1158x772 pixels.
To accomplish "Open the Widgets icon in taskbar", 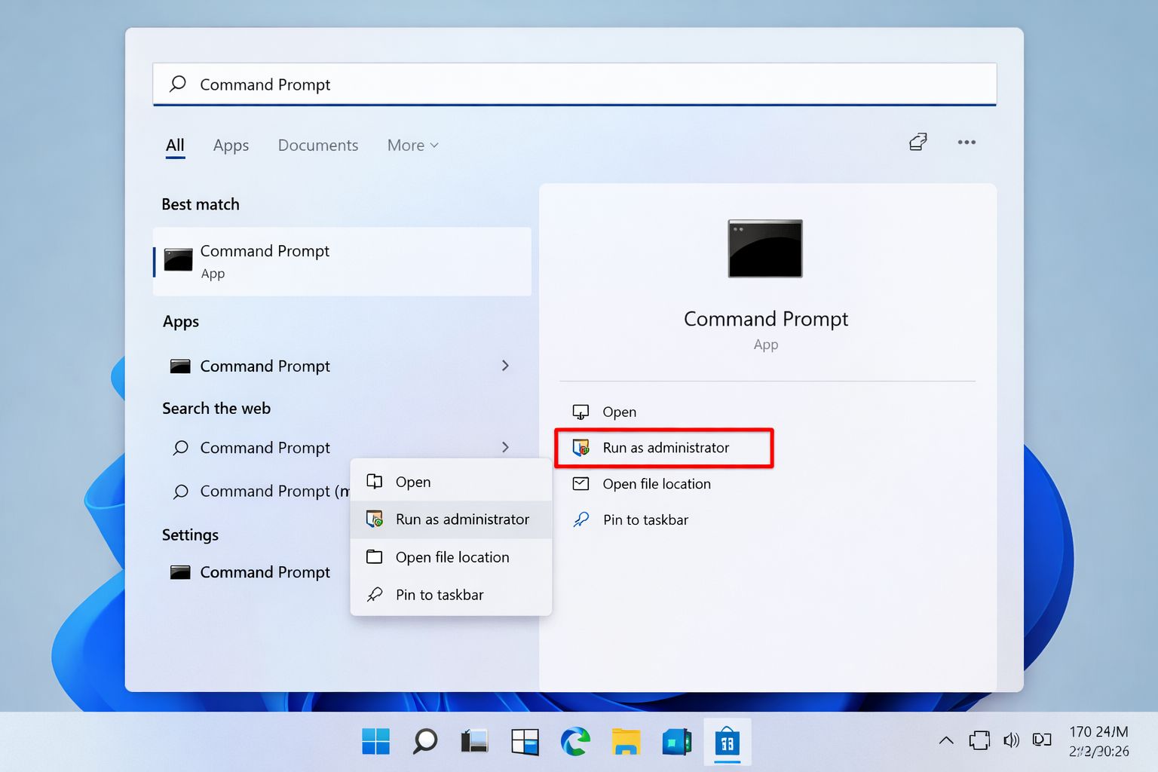I will (x=525, y=742).
